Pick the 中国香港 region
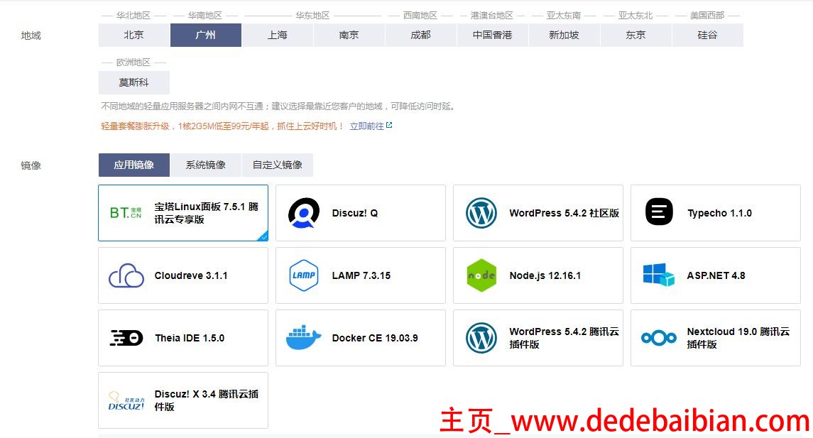Viewport: 813px width, 438px height. pyautogui.click(x=493, y=35)
